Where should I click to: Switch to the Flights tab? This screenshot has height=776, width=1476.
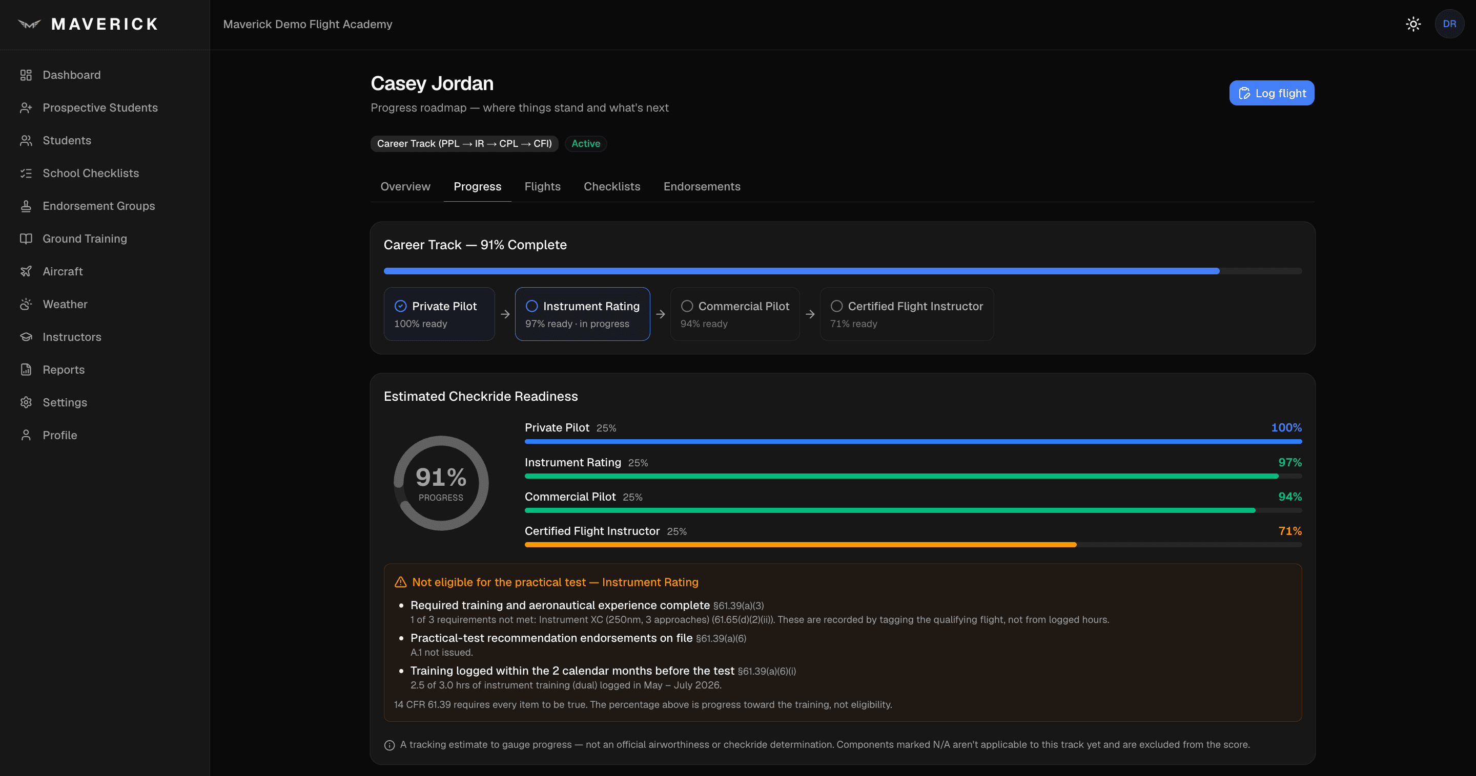click(x=542, y=186)
